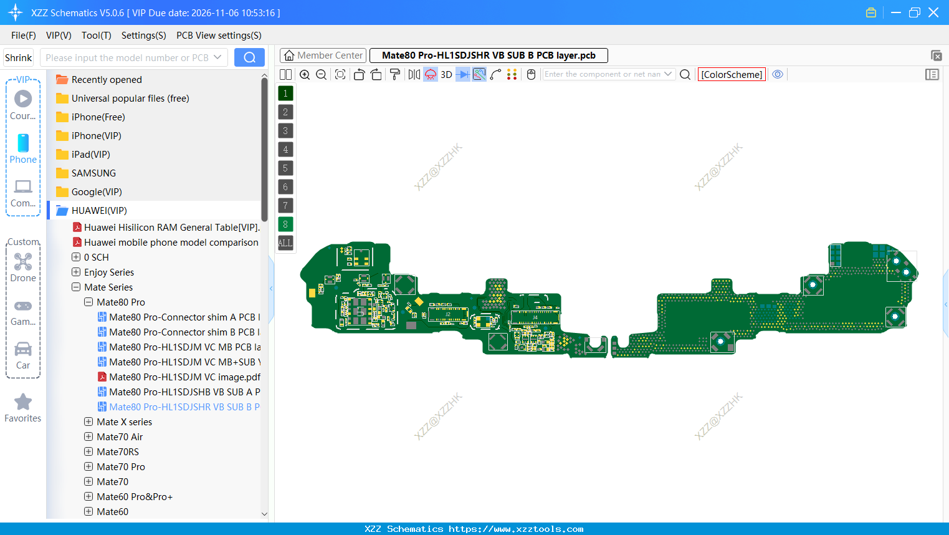Open the brush/paint tool on the toolbar

(x=395, y=74)
